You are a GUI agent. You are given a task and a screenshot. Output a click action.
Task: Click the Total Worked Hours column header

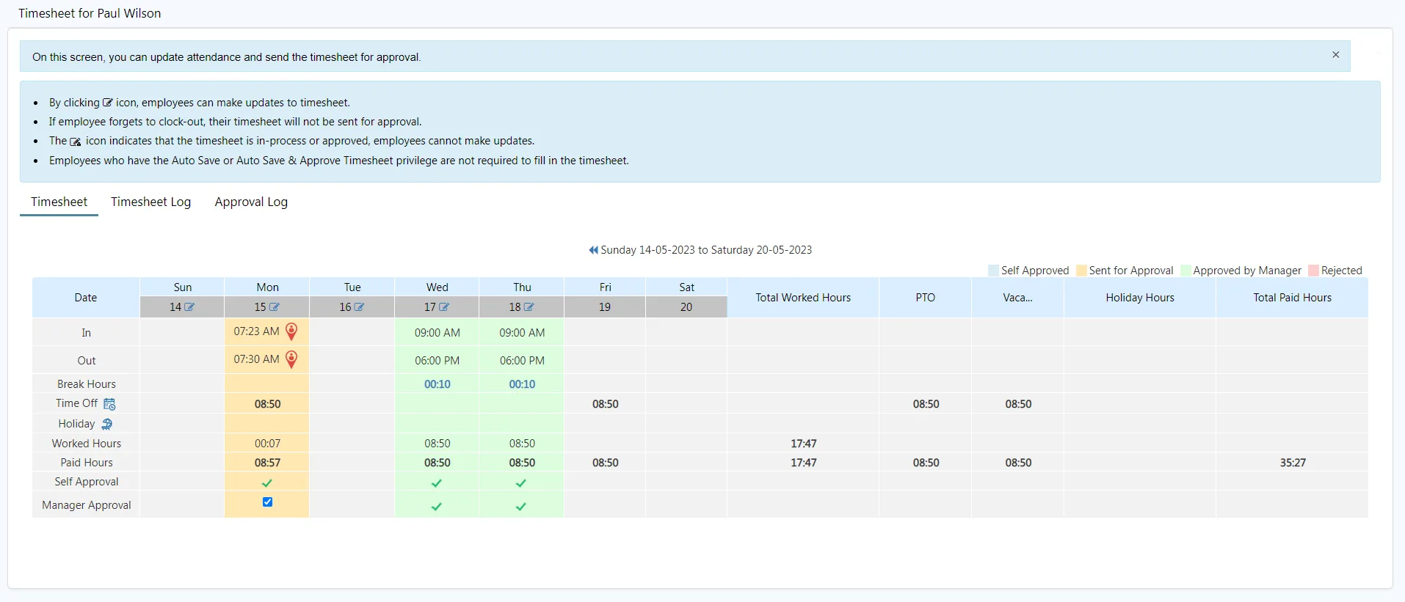click(x=803, y=298)
